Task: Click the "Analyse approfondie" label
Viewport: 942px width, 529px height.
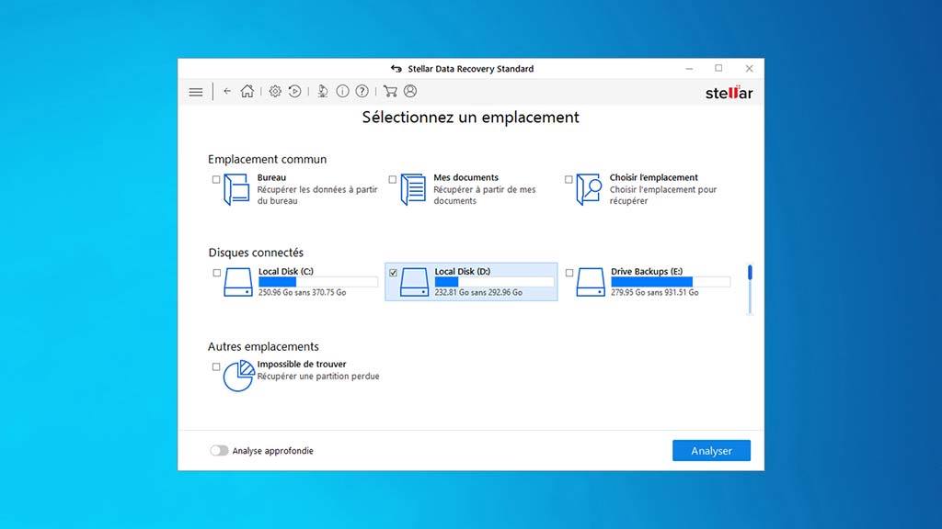Action: click(x=272, y=451)
